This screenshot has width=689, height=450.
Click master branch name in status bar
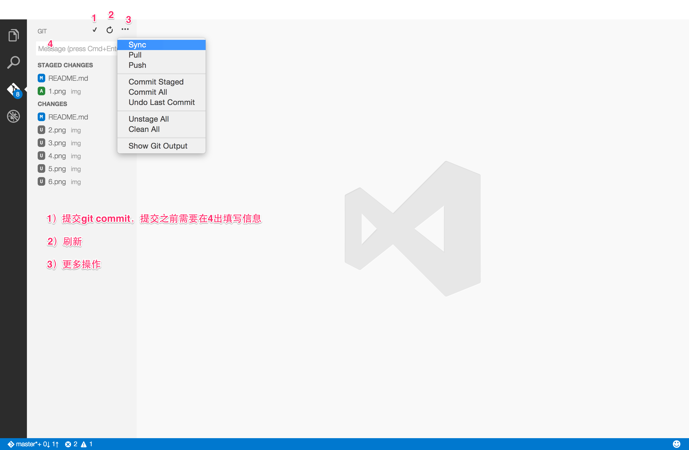[26, 444]
